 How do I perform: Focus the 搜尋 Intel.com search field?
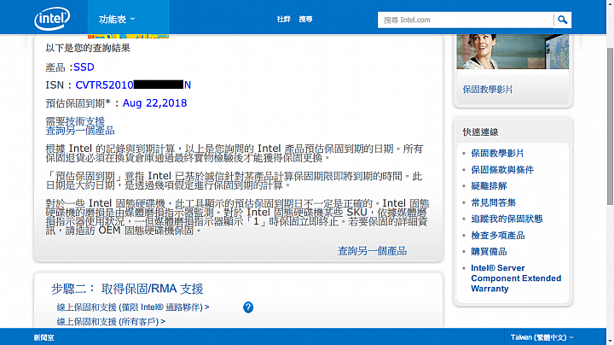466,20
